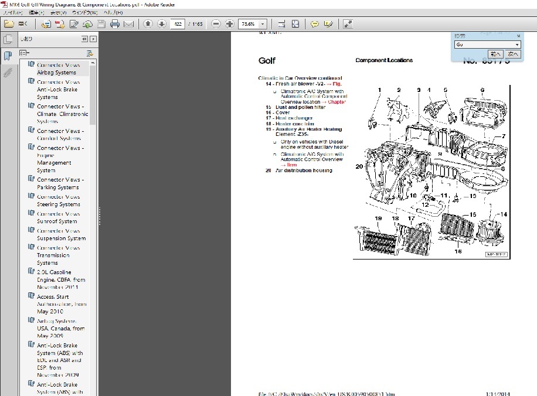The height and width of the screenshot is (396, 537).
Task: Click the convert PDF toolbar icon
Action: 46,24
